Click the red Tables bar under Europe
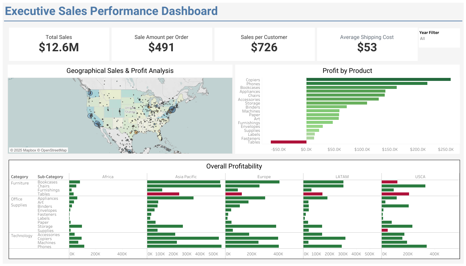This screenshot has width=466, height=266. (233, 193)
